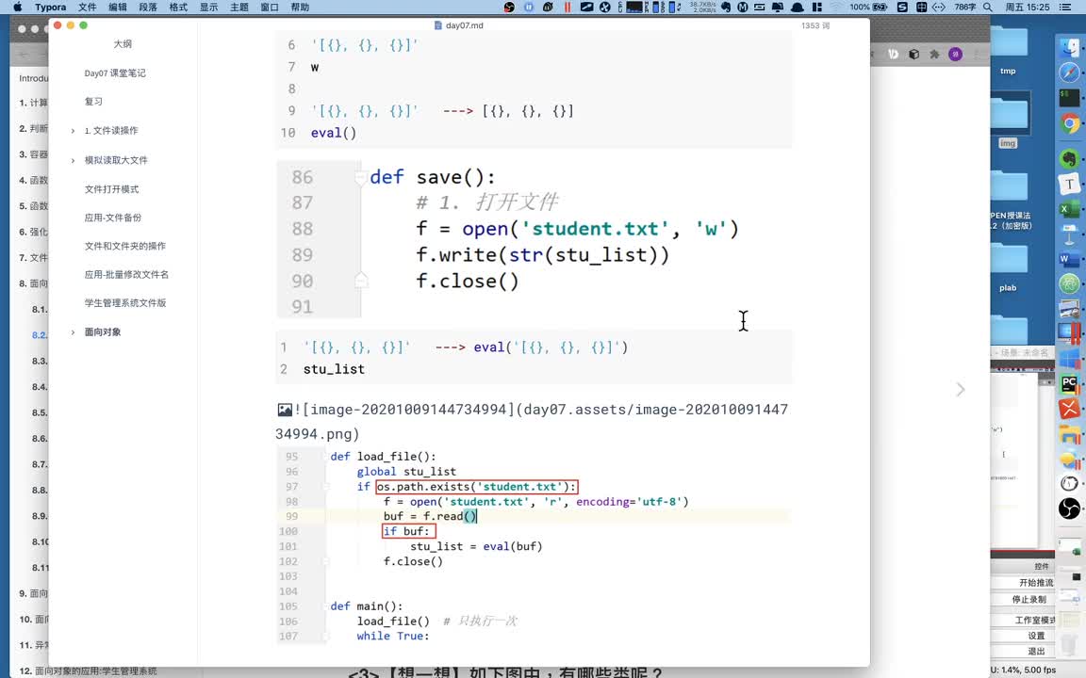
Task: Click the day07.md window title
Action: click(x=458, y=25)
